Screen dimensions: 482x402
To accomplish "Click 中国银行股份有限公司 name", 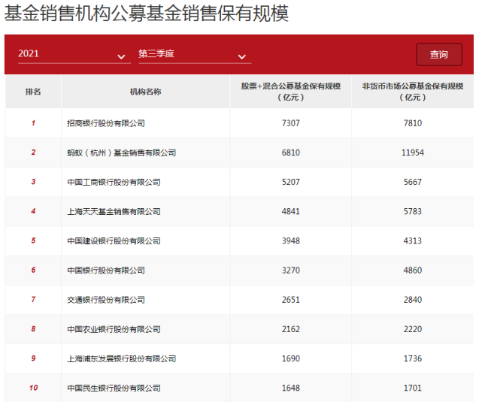I will point(106,271).
